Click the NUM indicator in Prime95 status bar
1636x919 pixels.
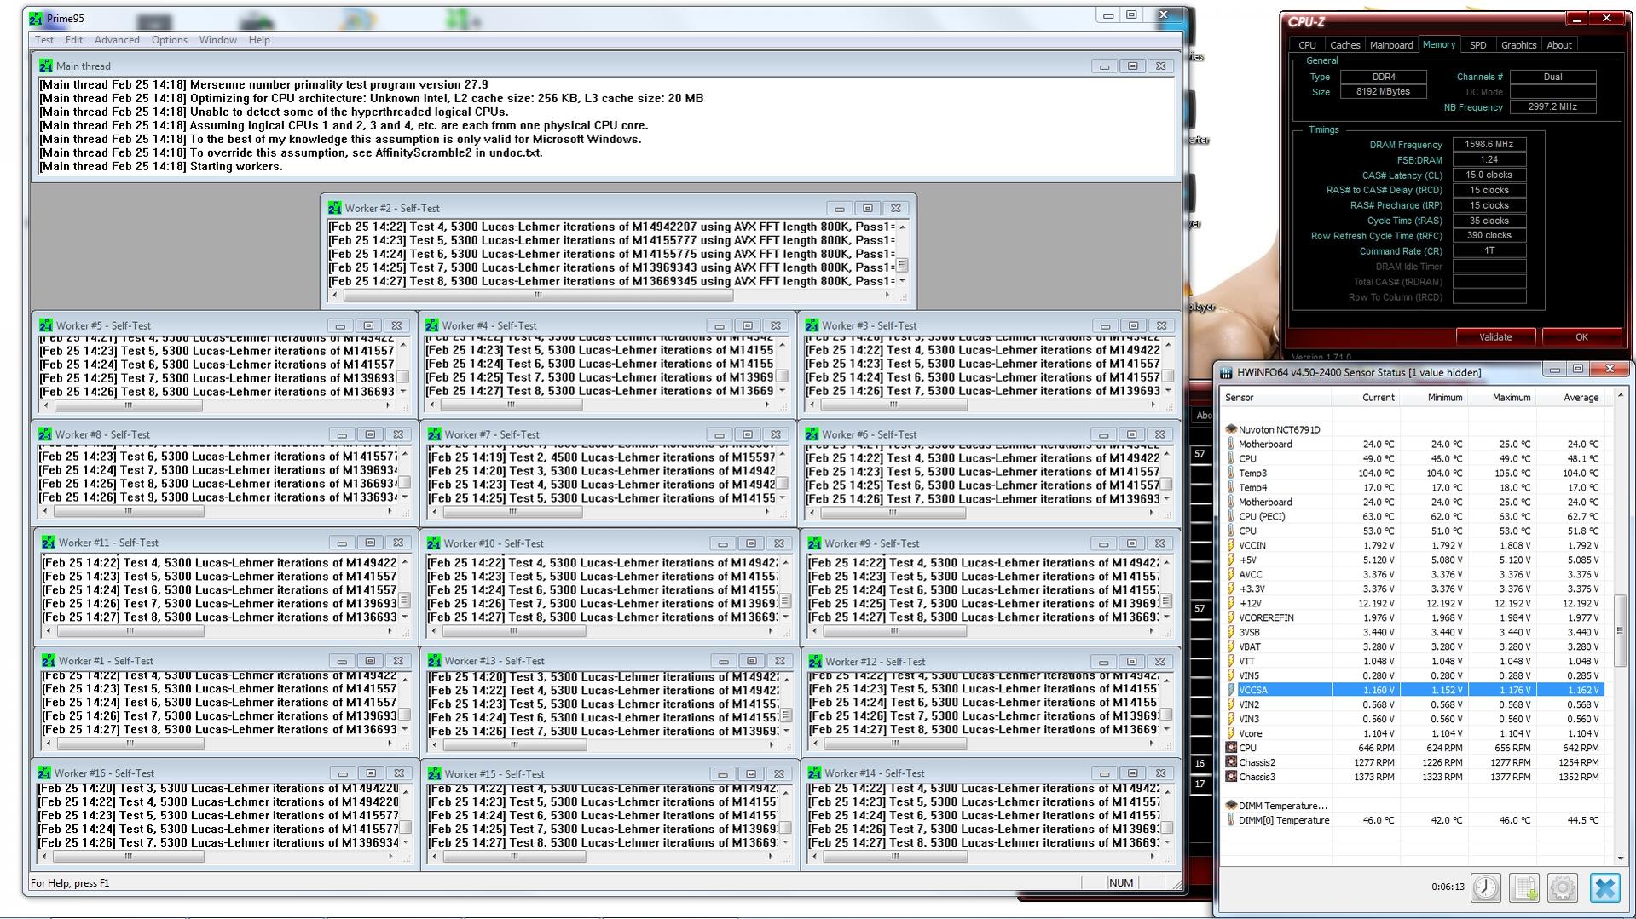[1121, 883]
